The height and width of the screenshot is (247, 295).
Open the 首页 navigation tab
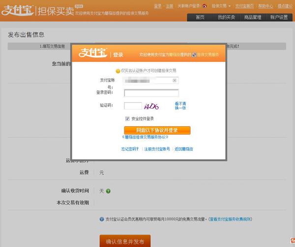[200, 18]
